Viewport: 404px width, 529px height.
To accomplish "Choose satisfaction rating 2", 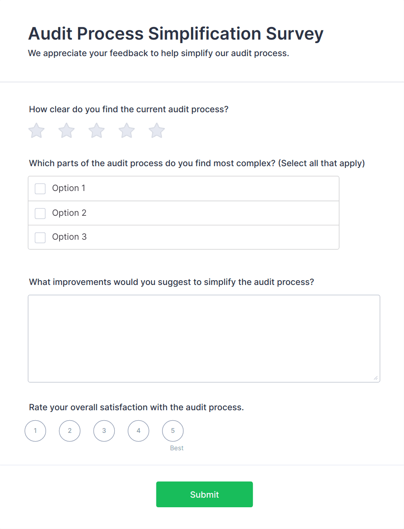I will point(70,431).
